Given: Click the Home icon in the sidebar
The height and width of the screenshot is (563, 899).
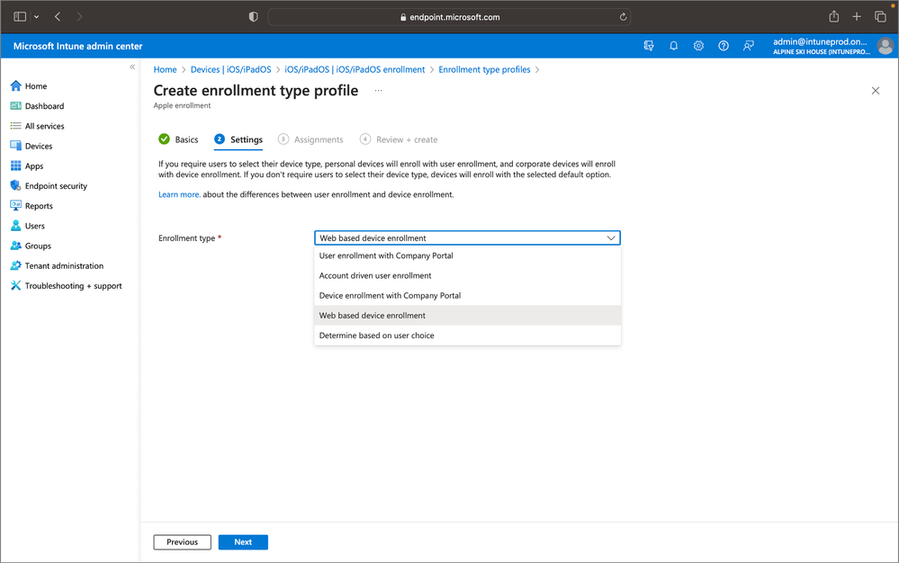Looking at the screenshot, I should (x=15, y=86).
